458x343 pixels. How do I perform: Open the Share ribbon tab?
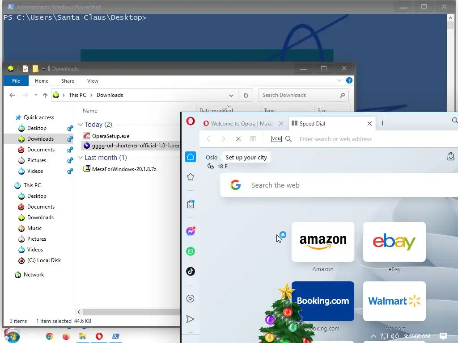(x=68, y=81)
